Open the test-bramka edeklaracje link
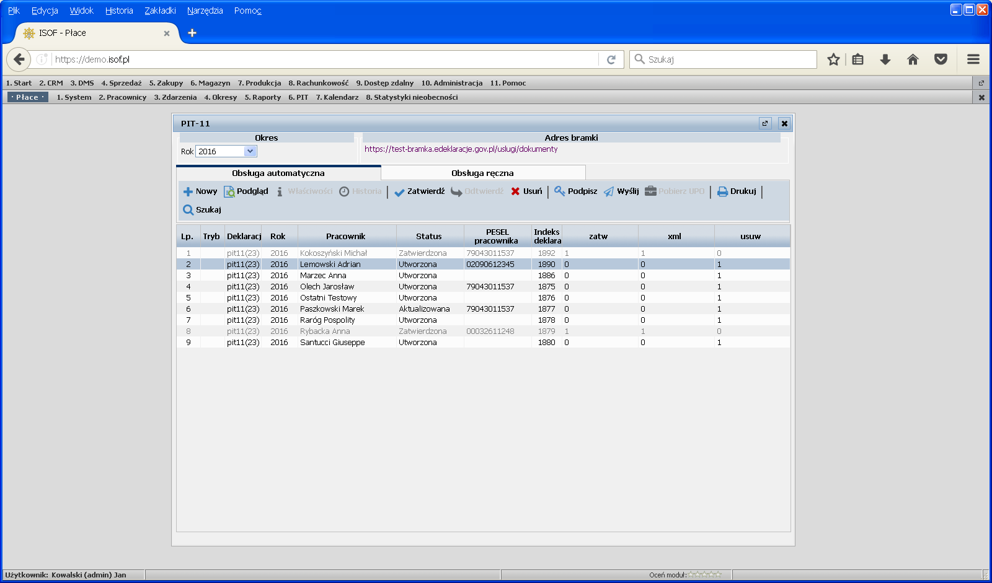This screenshot has height=583, width=992. click(461, 149)
